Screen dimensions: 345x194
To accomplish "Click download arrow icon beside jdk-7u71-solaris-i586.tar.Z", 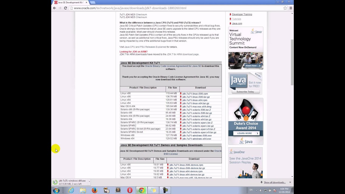I will [181, 110].
